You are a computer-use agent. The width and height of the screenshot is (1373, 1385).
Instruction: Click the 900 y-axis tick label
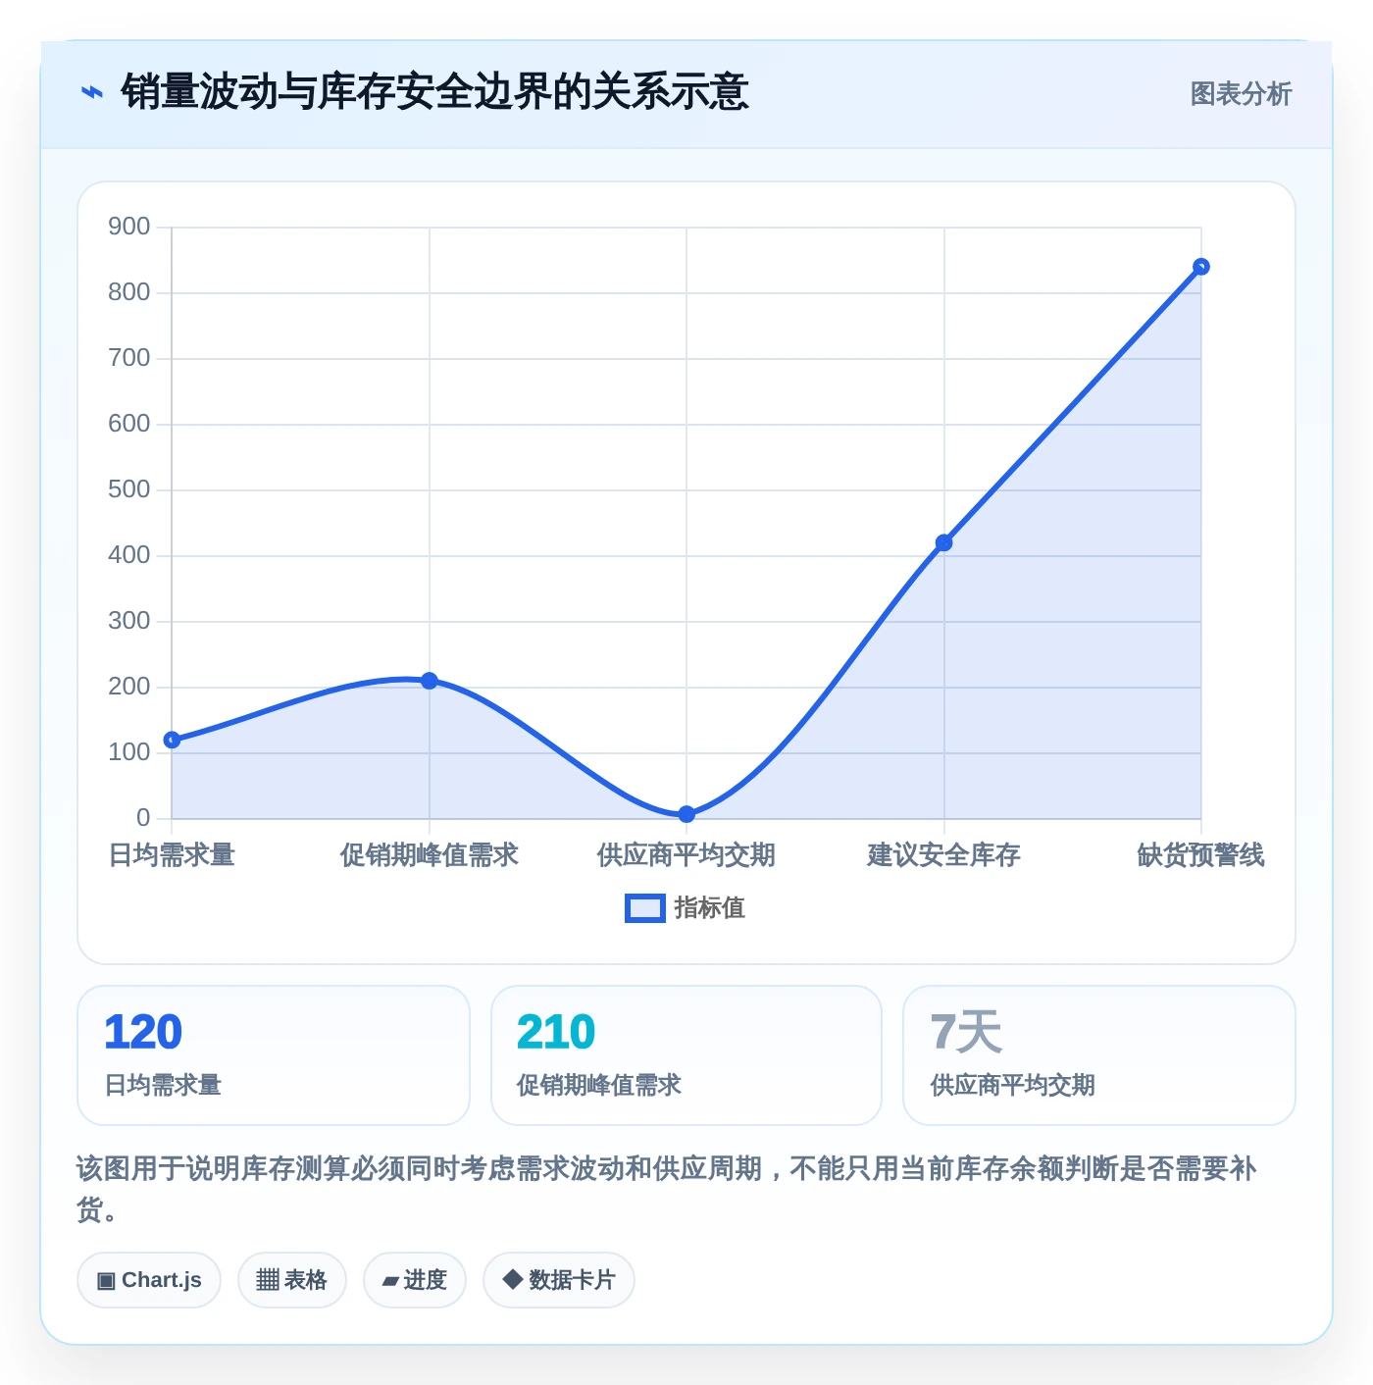[x=129, y=227]
